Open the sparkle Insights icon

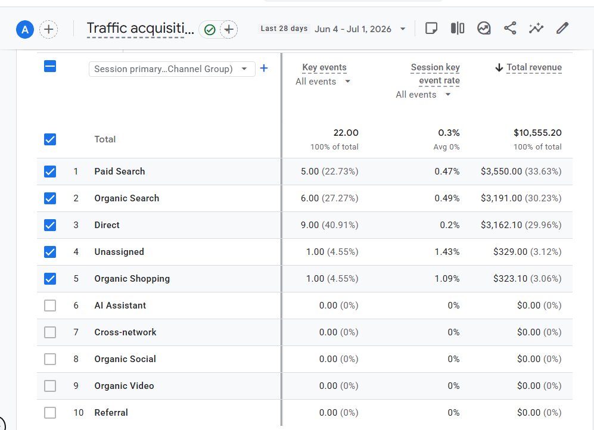pos(536,29)
